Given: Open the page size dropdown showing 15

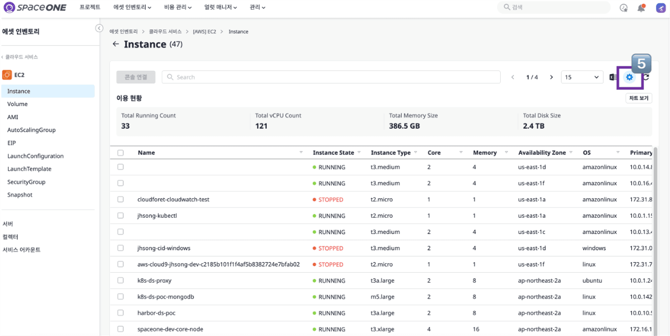Looking at the screenshot, I should pyautogui.click(x=582, y=77).
